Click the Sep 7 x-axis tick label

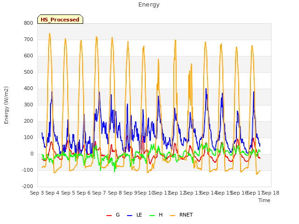(99, 193)
